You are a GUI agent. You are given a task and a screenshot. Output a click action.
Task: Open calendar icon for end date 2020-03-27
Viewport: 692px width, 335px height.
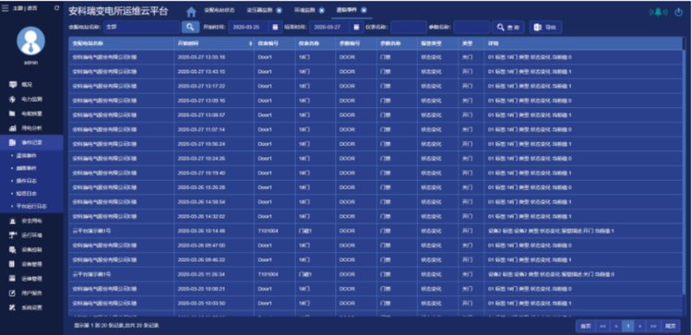click(356, 27)
